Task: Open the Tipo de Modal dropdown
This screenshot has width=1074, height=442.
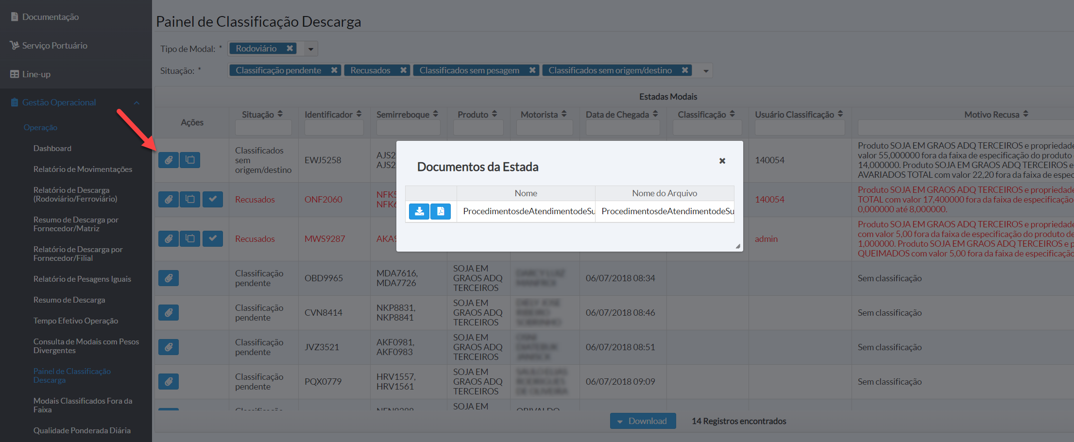Action: (x=311, y=49)
